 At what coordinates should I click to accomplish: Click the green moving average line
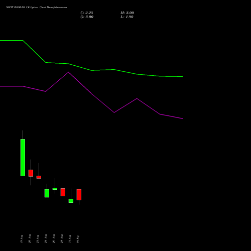91,70
